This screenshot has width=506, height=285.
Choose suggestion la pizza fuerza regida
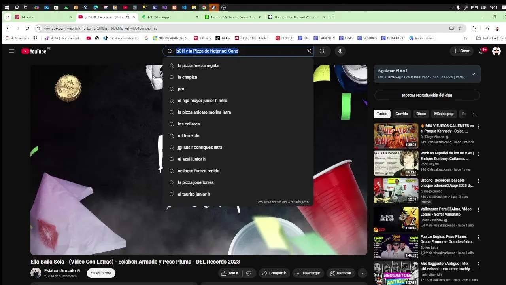(x=238, y=65)
